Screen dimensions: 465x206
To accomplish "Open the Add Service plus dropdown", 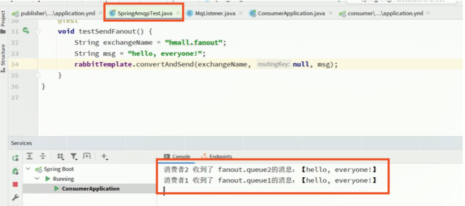I will (x=105, y=157).
